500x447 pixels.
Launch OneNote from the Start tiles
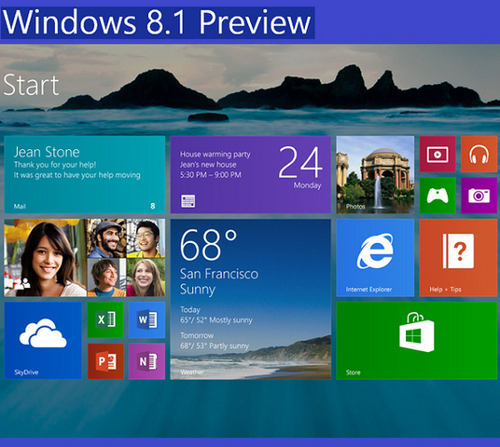pyautogui.click(x=147, y=361)
